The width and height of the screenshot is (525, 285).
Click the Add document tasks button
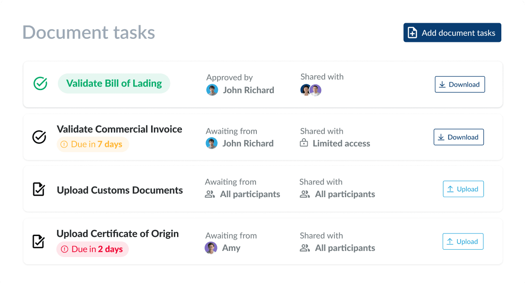click(452, 33)
